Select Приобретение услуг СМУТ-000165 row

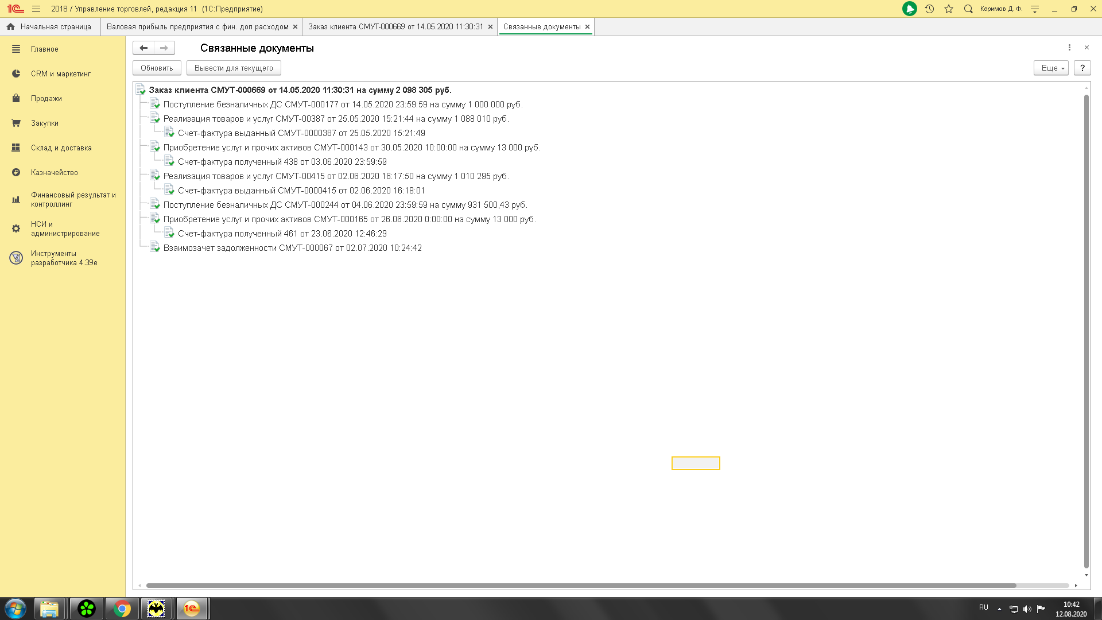point(350,219)
